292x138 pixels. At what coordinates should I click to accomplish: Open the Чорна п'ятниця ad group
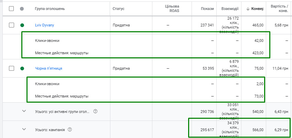[48, 68]
